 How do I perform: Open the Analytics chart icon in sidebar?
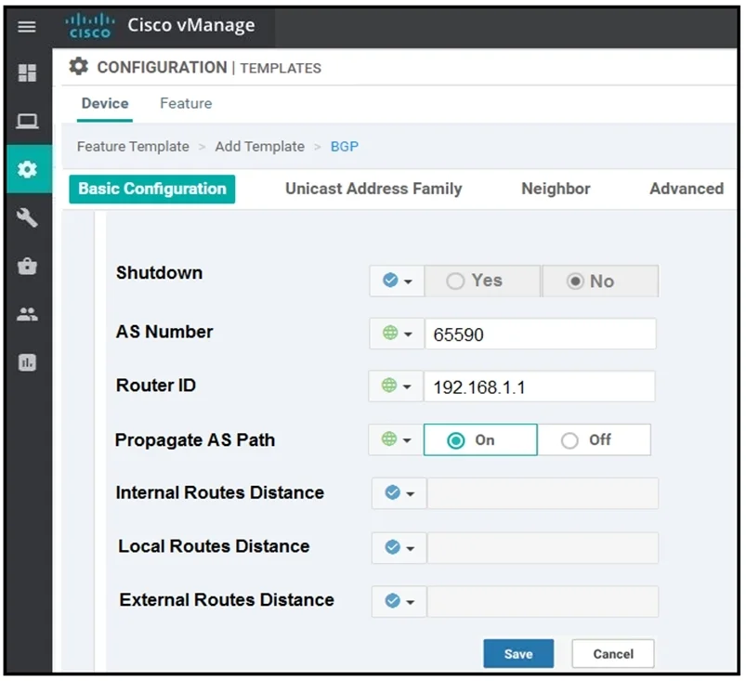pos(27,362)
